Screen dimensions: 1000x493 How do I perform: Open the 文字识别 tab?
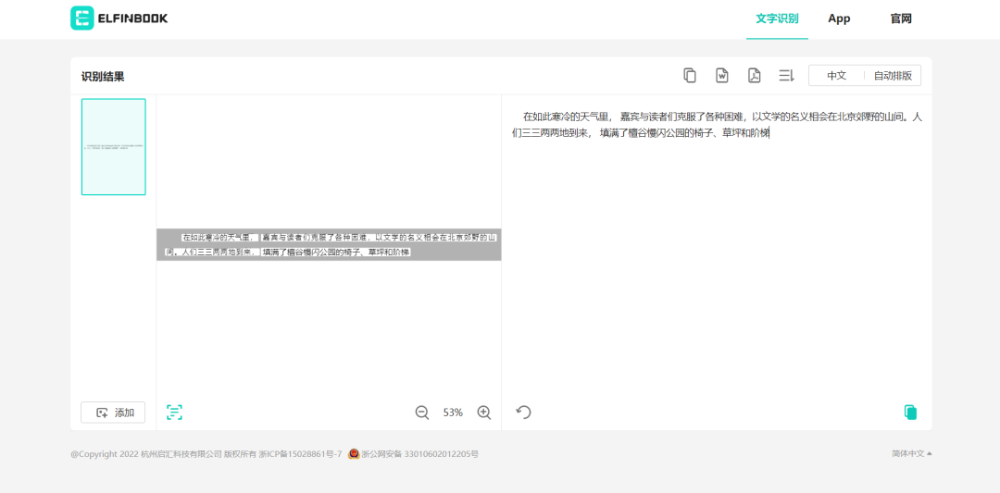[777, 18]
